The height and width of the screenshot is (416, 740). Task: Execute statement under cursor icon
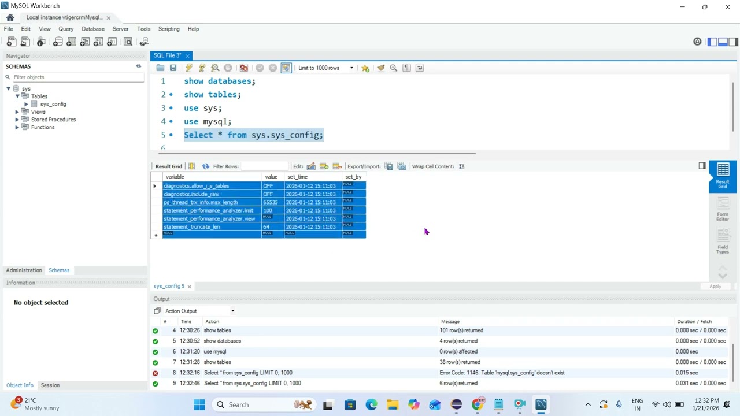click(x=202, y=68)
